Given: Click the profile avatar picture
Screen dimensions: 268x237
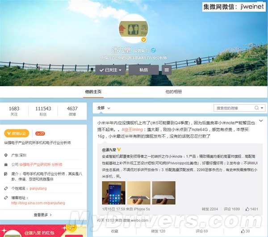Looking at the screenshot, I should 134,29.
